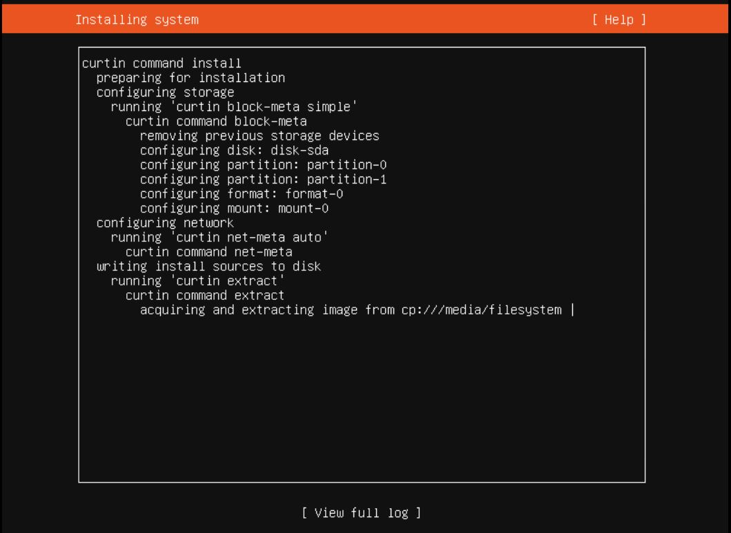This screenshot has width=731, height=533.
Task: Click 'preparing for installation' log line
Action: pyautogui.click(x=191, y=78)
